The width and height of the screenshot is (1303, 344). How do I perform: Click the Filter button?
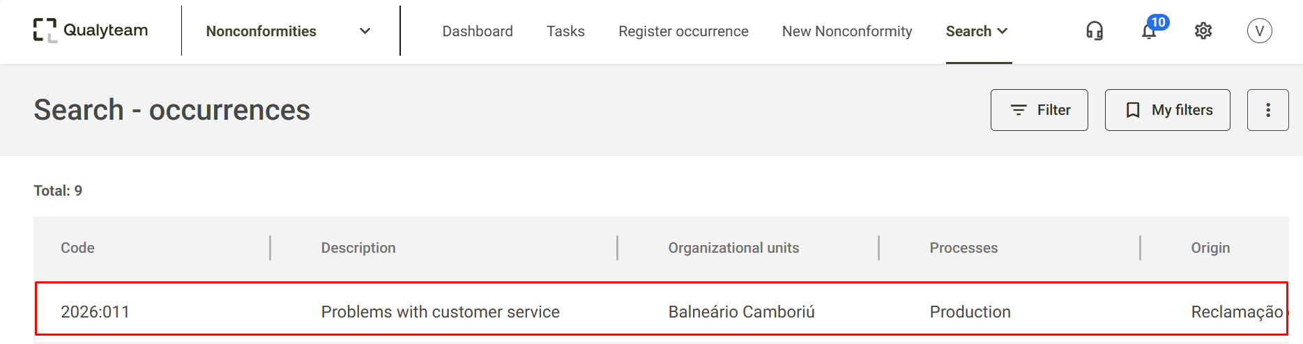click(x=1039, y=110)
